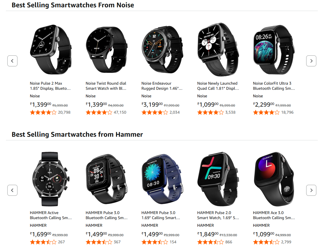Click previous arrow in Noise smartwatches carousel
320x245 pixels.
tap(12, 61)
